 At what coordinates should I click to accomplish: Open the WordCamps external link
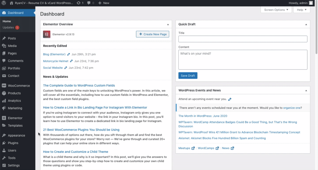click(208, 148)
